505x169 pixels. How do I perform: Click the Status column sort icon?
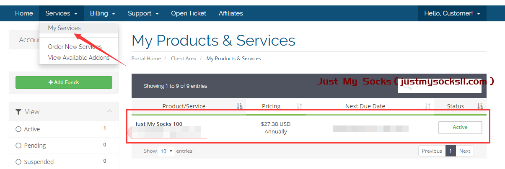[x=480, y=106]
